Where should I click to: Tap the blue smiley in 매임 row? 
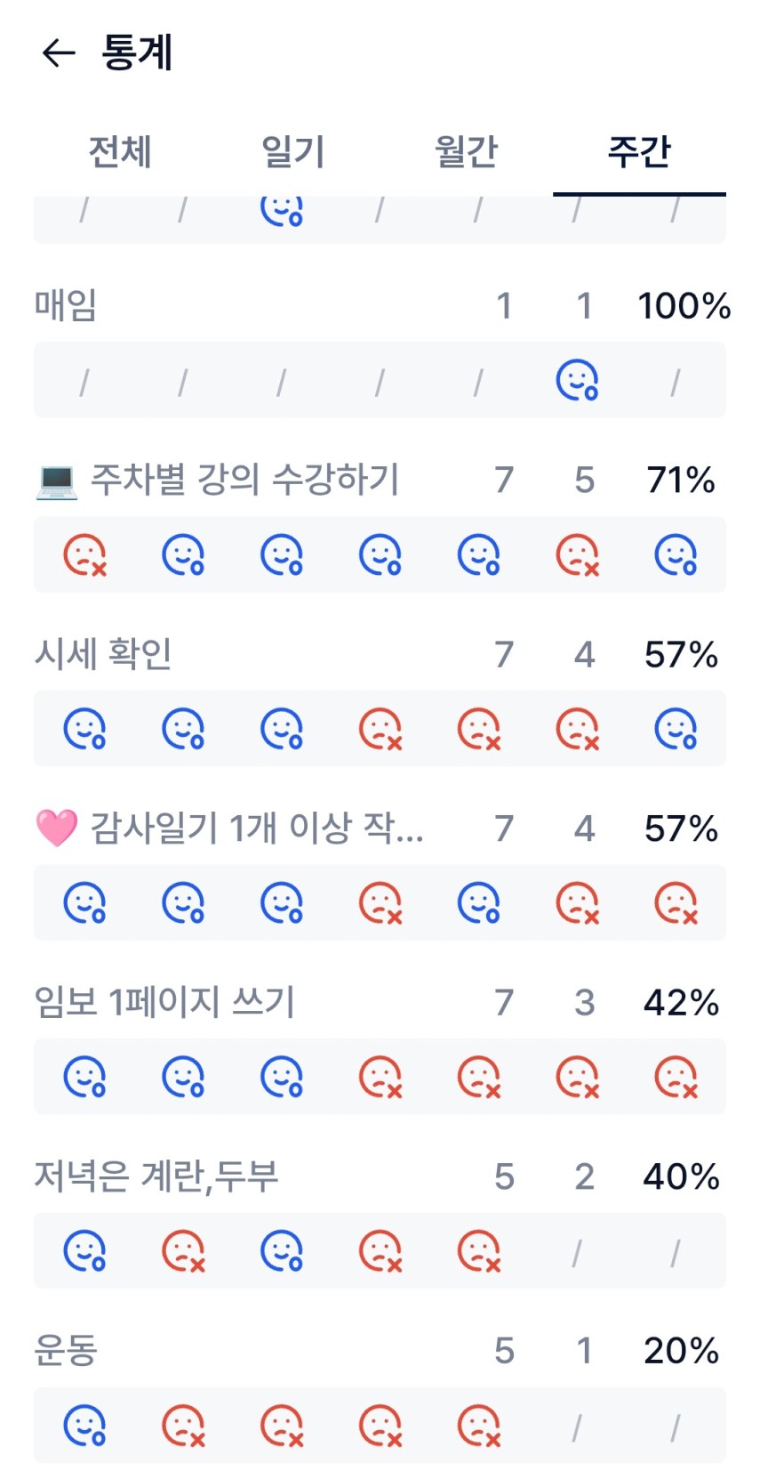pos(577,381)
